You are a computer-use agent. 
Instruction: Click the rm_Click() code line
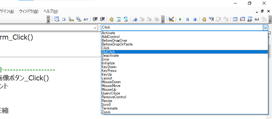click(x=16, y=37)
